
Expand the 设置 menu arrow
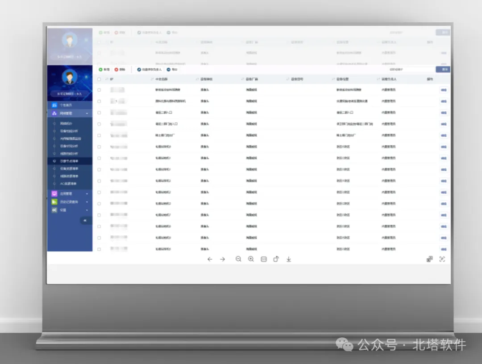[87, 210]
